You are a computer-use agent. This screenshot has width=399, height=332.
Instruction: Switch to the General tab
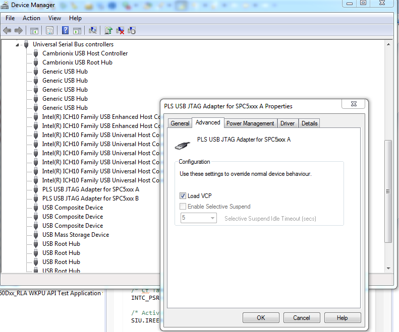click(180, 123)
